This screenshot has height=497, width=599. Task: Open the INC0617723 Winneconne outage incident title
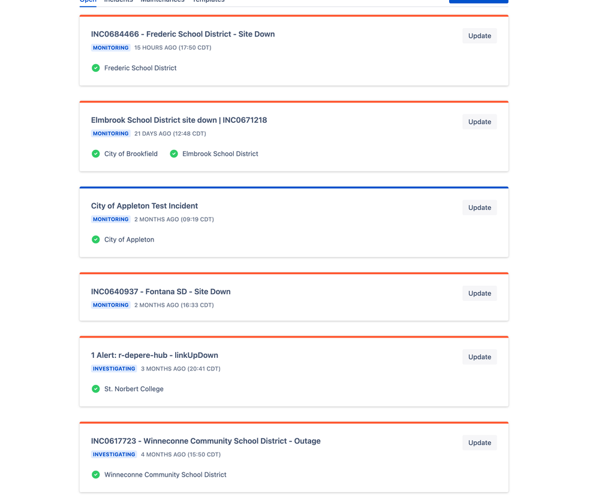tap(206, 441)
